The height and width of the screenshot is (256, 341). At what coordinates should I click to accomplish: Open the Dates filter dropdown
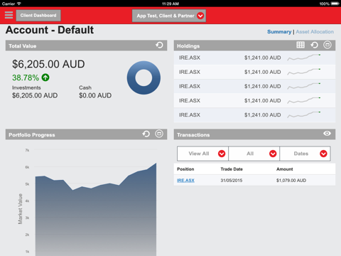coord(305,154)
